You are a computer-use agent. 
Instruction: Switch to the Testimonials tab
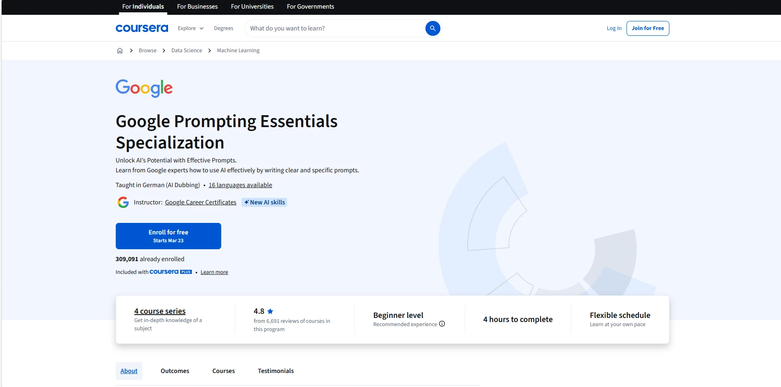[276, 371]
